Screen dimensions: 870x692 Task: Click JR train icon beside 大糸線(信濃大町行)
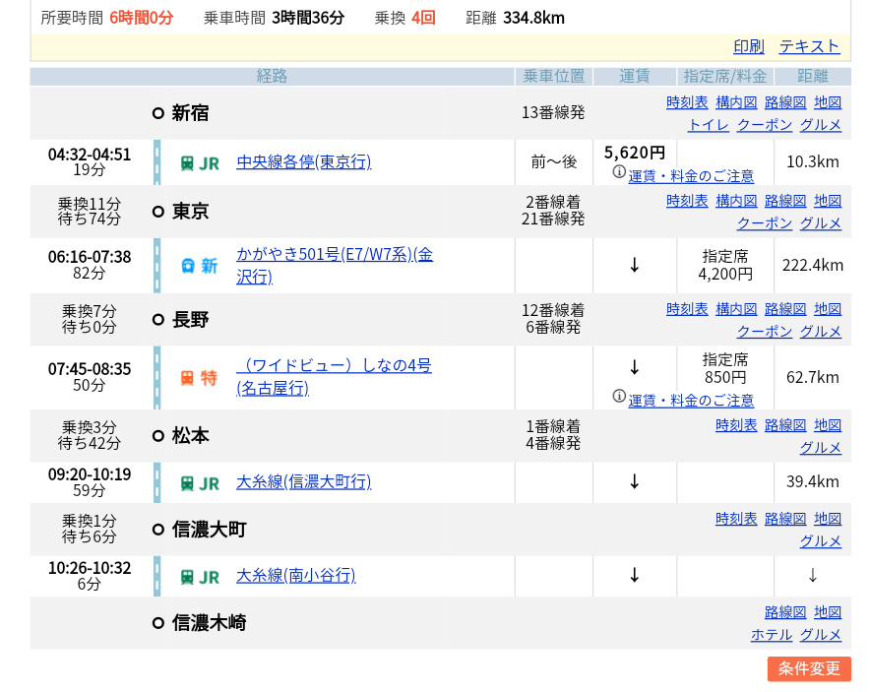(200, 484)
